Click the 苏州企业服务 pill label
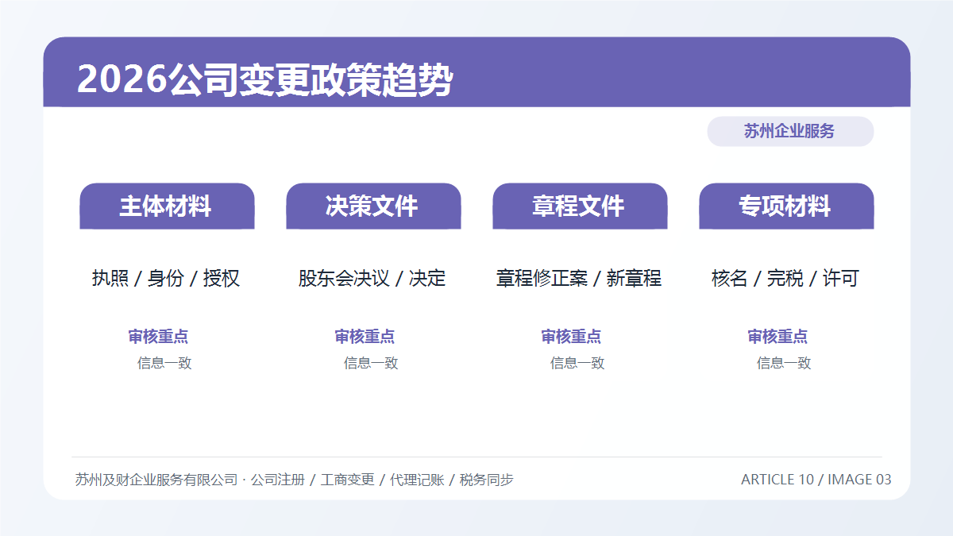This screenshot has height=536, width=953. pyautogui.click(x=790, y=131)
